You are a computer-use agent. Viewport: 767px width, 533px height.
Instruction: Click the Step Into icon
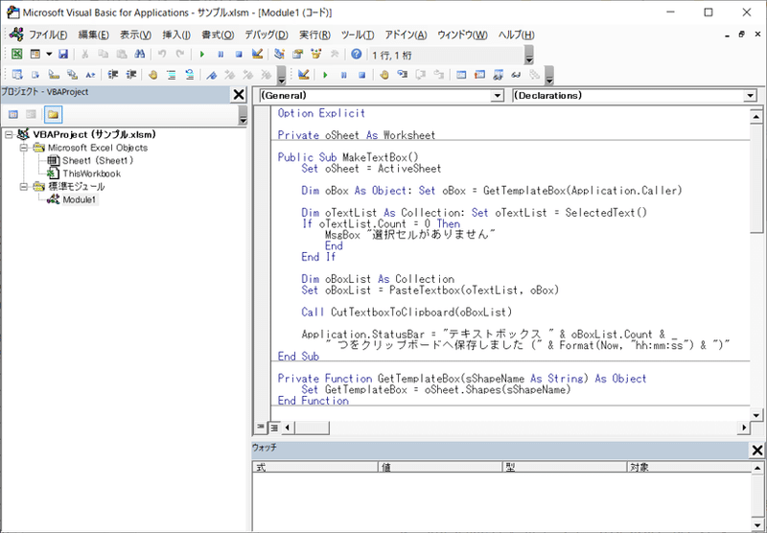402,75
